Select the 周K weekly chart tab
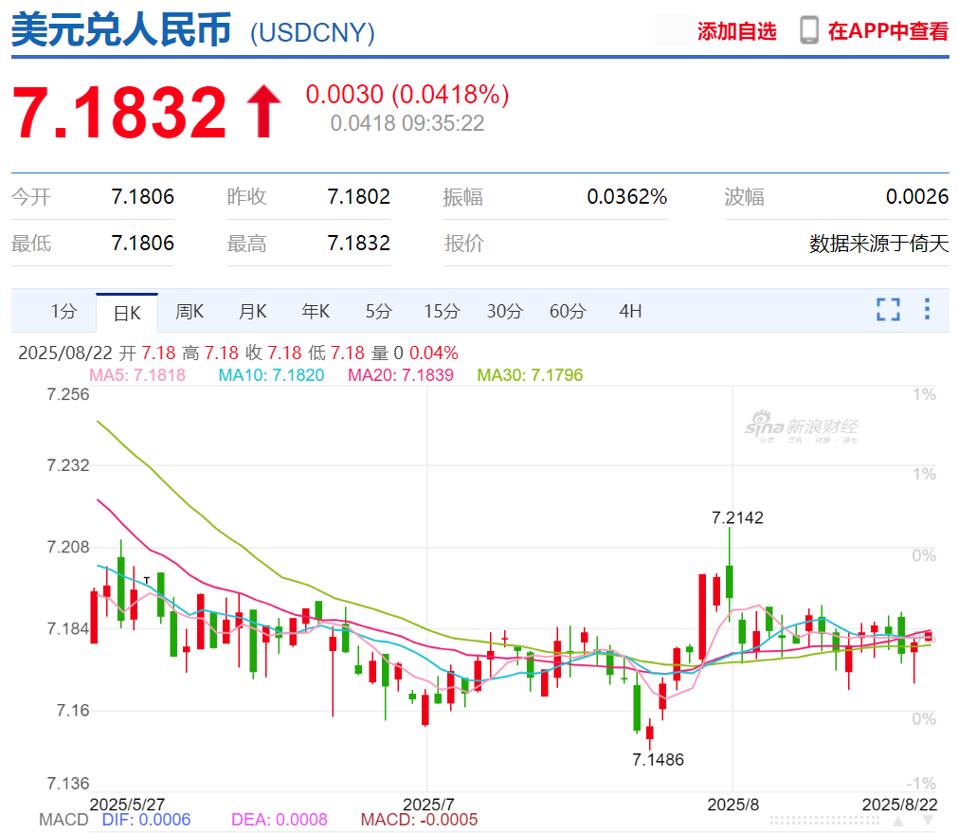This screenshot has width=958, height=833. pyautogui.click(x=190, y=311)
